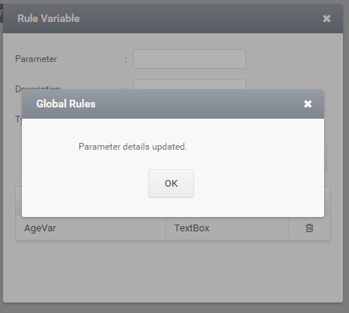Image resolution: width=349 pixels, height=313 pixels.
Task: Click the 'Parameter details updated.' message
Action: (133, 147)
